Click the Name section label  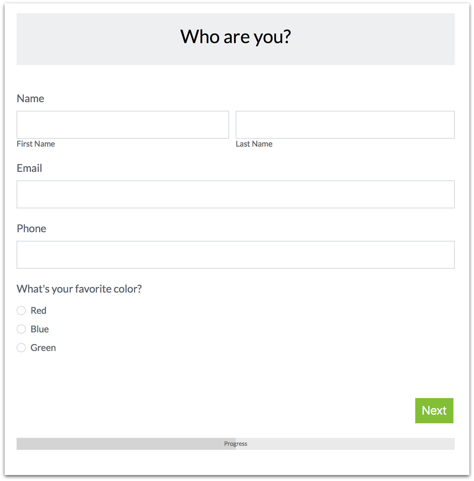[x=30, y=99]
